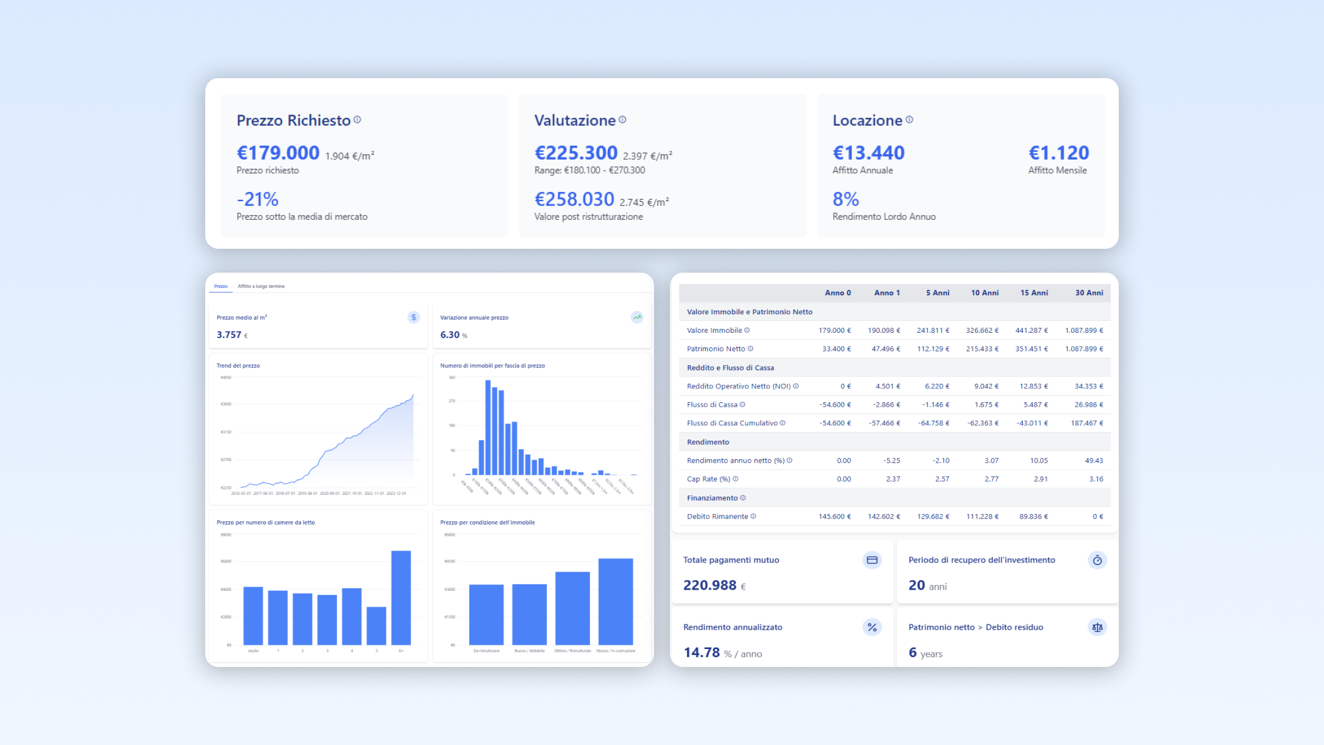Click the 5 Anni column header
1324x745 pixels.
[x=937, y=293]
